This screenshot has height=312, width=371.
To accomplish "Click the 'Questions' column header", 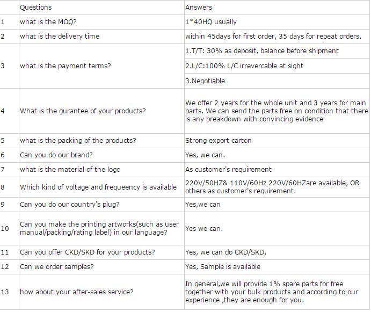I will pos(36,8).
